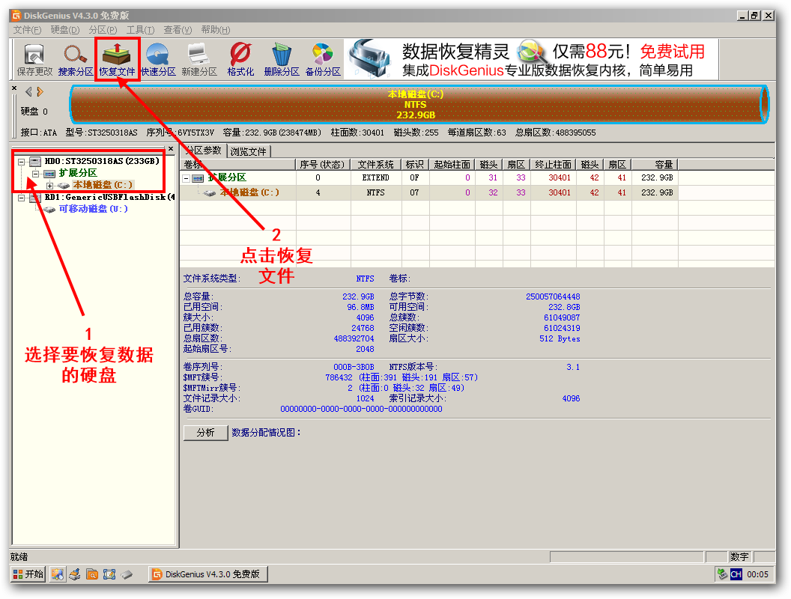Click the 恢复文件 recover files icon
The image size is (791, 599).
tap(117, 59)
